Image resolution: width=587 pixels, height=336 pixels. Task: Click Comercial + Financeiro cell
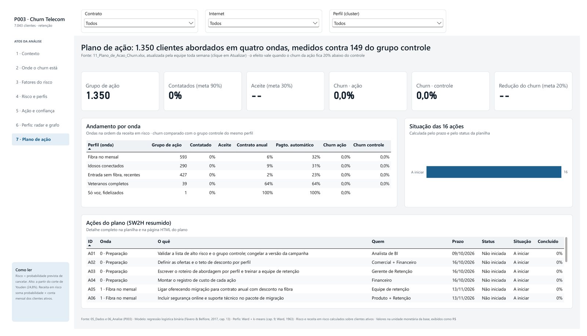pyautogui.click(x=394, y=262)
